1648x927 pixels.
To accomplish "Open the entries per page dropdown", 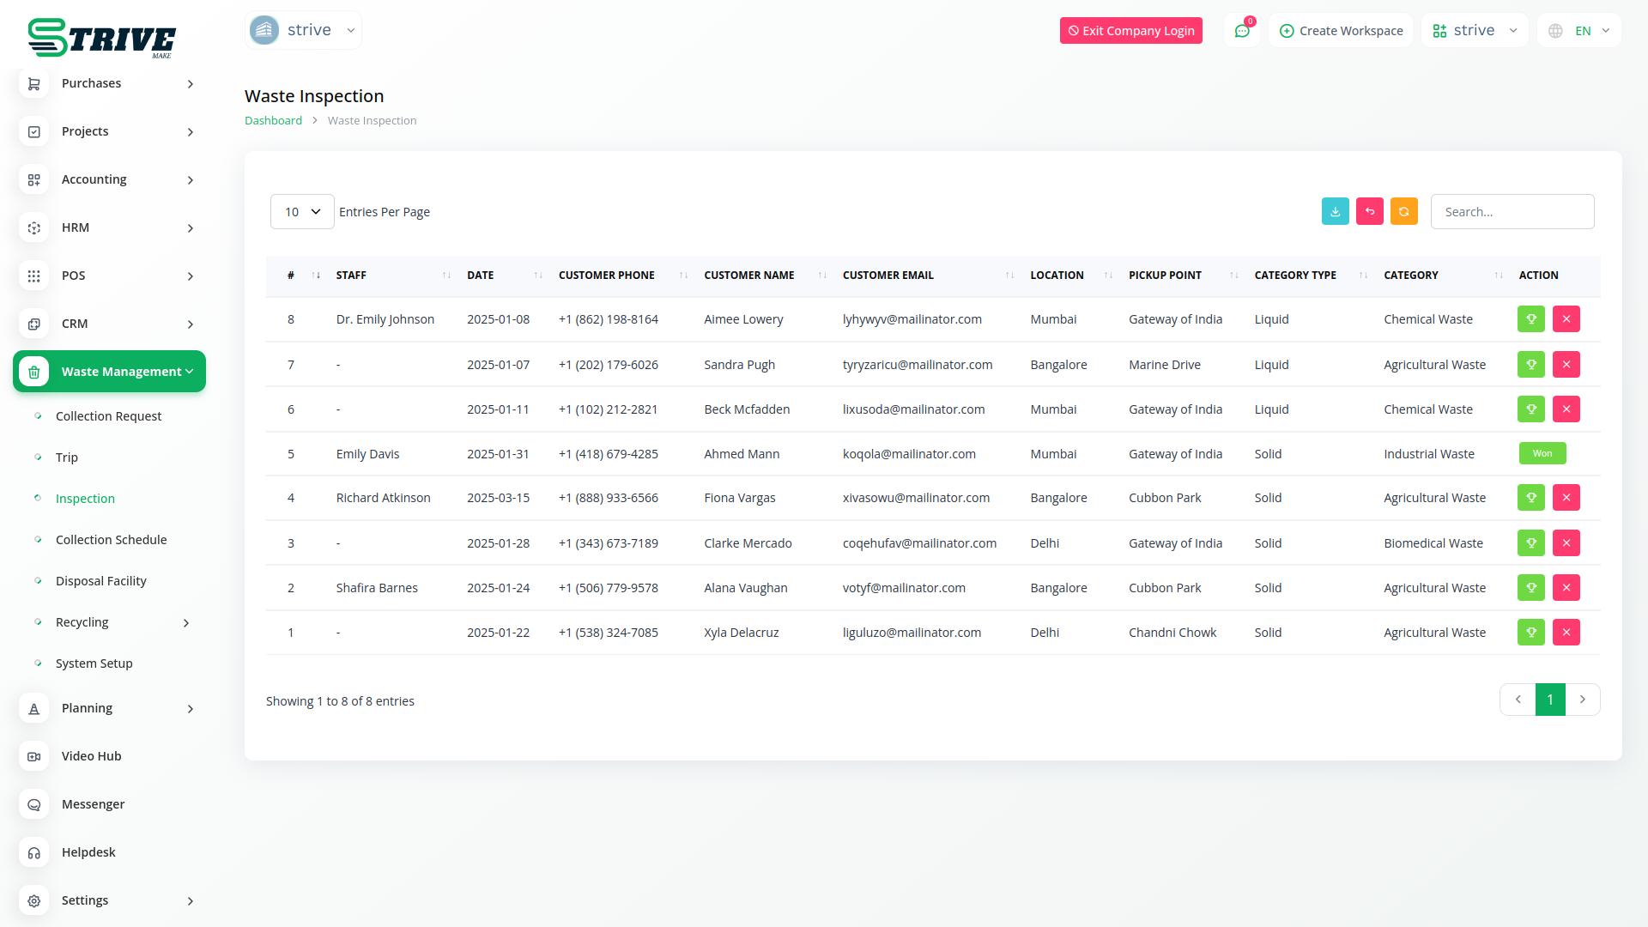I will (302, 212).
